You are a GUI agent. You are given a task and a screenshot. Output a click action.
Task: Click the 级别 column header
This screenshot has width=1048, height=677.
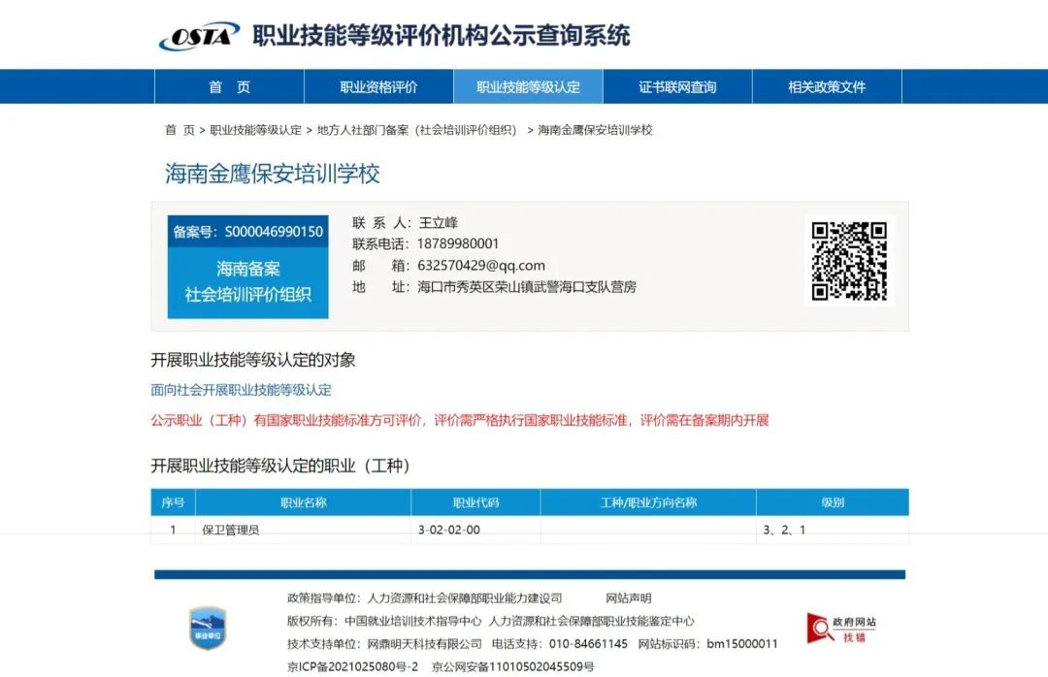click(833, 502)
